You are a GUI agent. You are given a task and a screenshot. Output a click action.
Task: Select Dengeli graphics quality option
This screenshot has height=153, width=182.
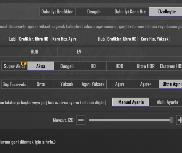67,66
